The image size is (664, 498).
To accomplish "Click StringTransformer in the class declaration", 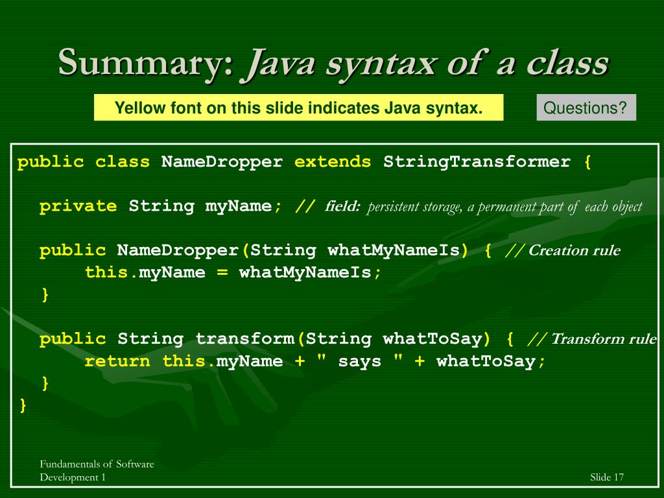I will tap(477, 161).
